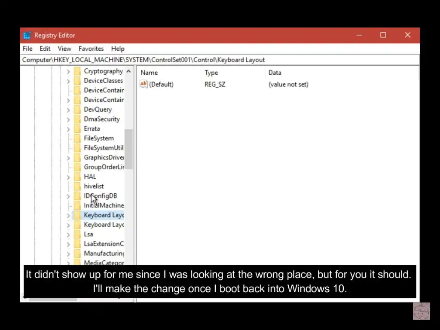The image size is (440, 330).
Task: Expand the Cryptography key
Action: 68,72
